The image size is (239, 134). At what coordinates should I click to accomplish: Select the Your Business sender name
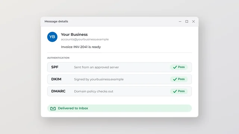pyautogui.click(x=74, y=35)
